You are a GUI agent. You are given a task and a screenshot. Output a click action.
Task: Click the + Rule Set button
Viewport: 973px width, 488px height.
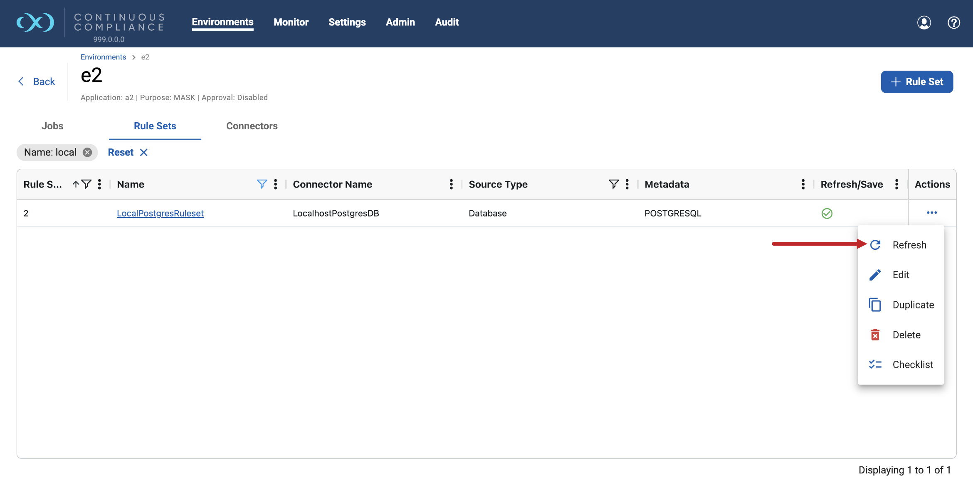coord(916,82)
